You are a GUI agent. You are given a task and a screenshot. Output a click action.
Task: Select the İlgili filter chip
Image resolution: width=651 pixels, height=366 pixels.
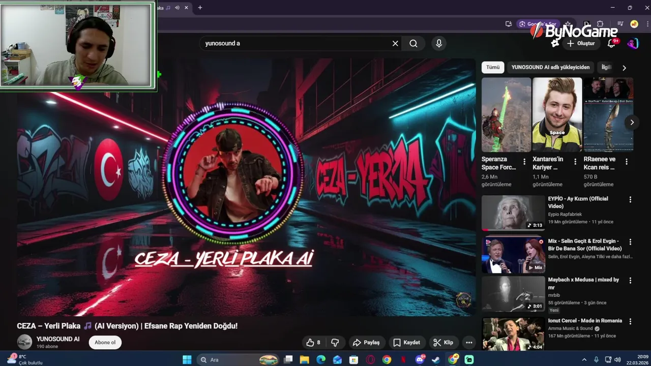point(606,67)
